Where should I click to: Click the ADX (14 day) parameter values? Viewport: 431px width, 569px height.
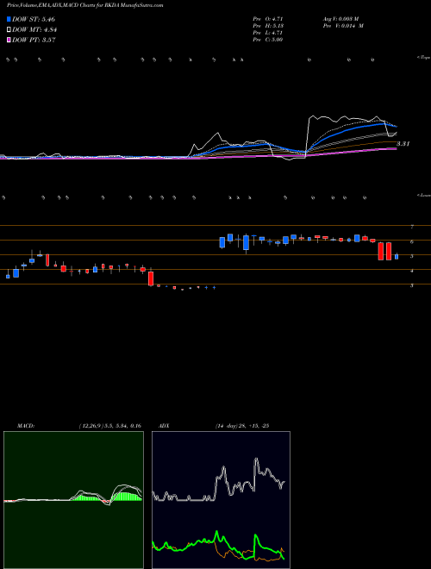click(242, 426)
